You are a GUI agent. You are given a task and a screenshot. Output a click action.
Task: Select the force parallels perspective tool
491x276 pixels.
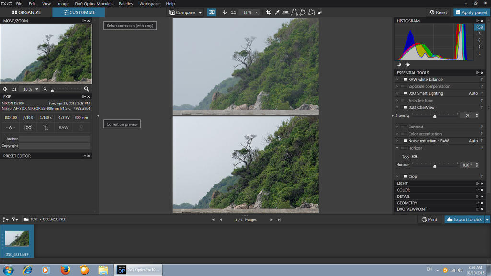294,12
